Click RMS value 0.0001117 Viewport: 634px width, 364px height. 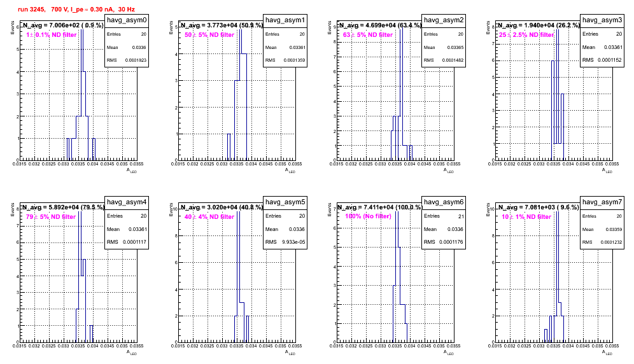coord(134,242)
